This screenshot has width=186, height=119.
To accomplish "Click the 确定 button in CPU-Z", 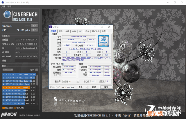I will [x=106, y=87].
